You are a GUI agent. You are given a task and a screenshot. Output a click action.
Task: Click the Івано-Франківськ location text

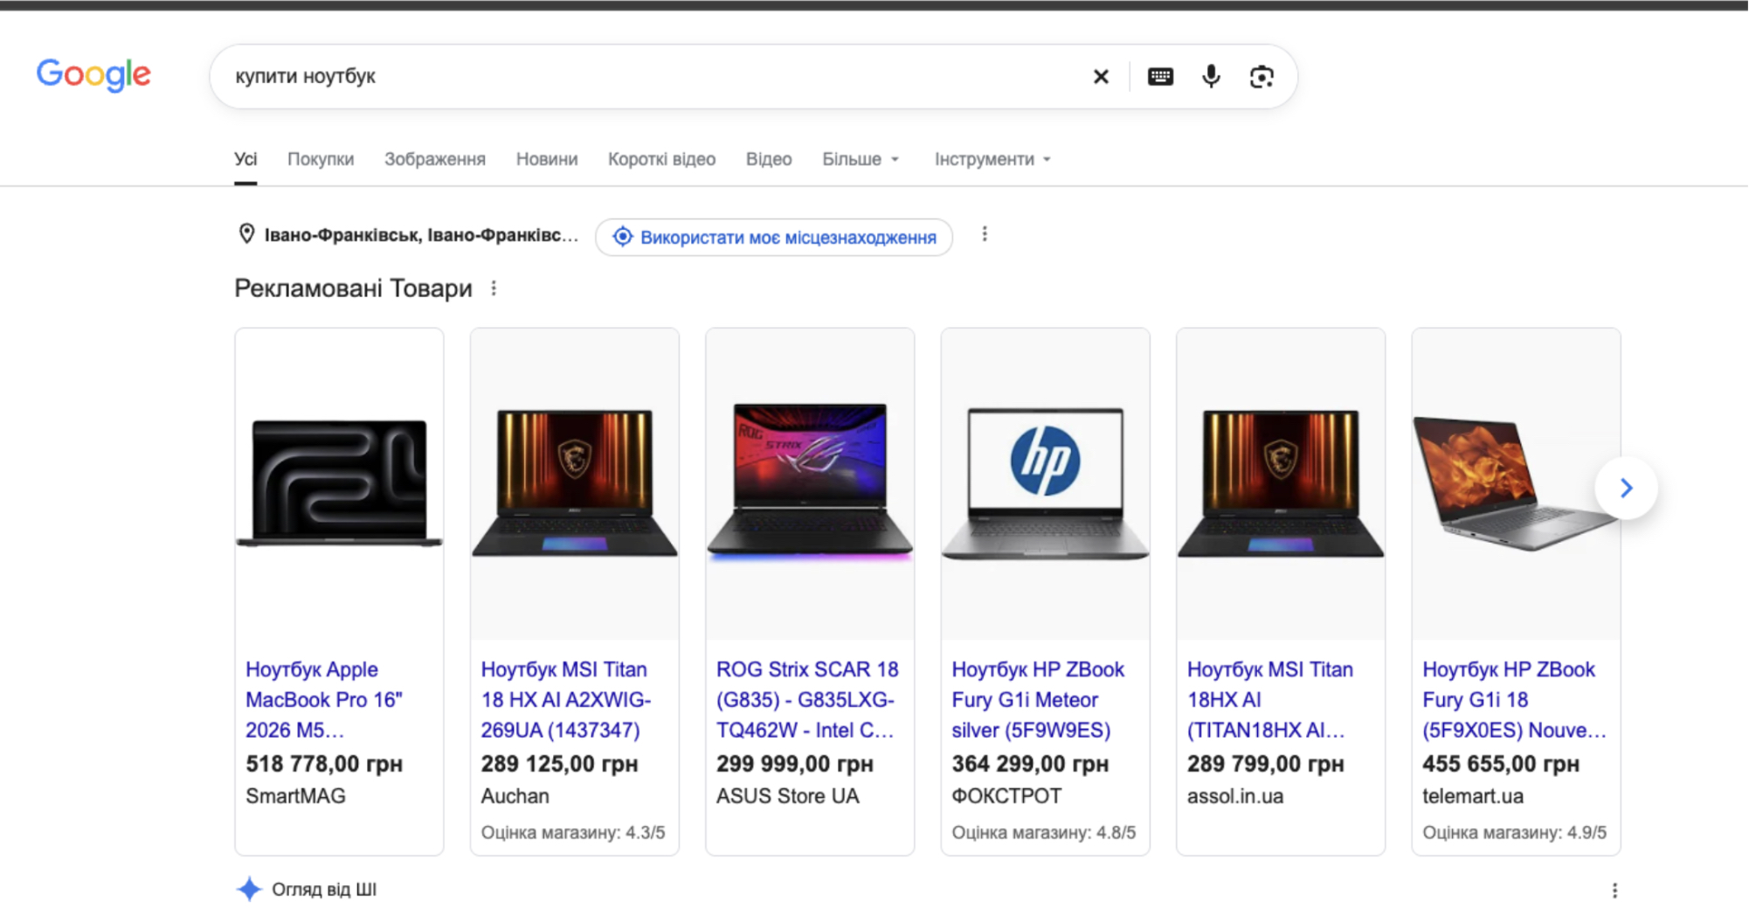pos(421,235)
